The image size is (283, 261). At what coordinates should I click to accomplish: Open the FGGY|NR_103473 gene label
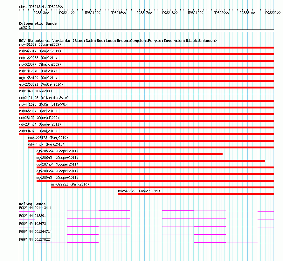click(32, 224)
